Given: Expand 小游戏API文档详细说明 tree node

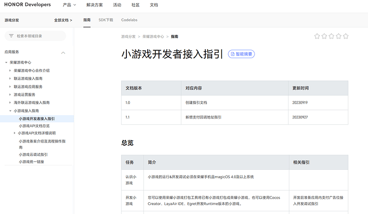Looking at the screenshot, I should [14, 133].
